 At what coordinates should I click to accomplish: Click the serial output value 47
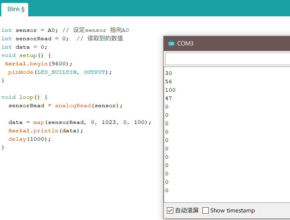point(169,98)
